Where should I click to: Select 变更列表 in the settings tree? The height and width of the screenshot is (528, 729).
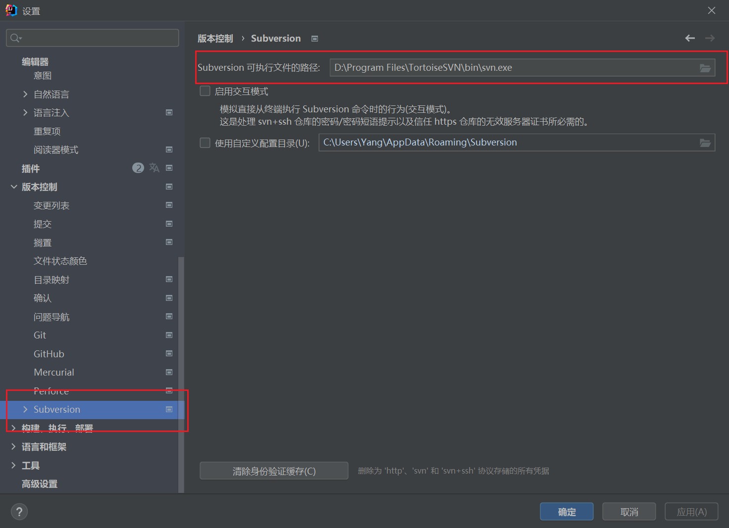pos(52,205)
